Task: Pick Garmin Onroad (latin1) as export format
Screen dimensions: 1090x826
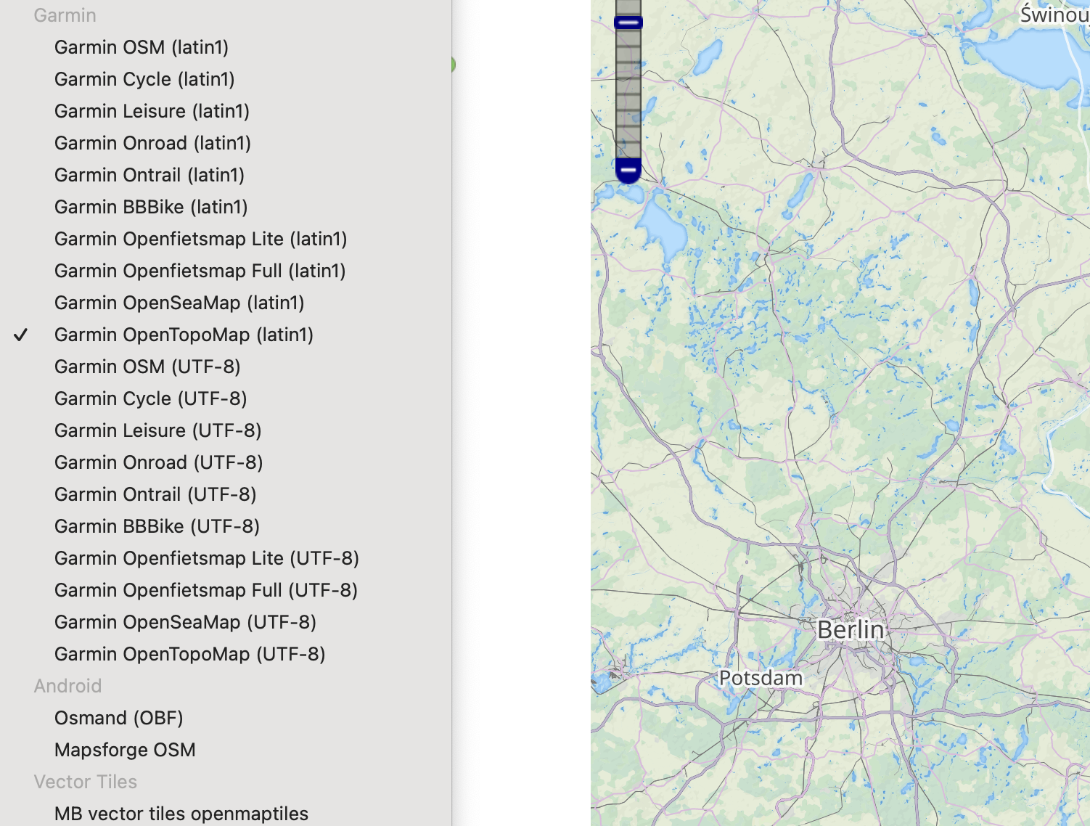Action: tap(152, 143)
